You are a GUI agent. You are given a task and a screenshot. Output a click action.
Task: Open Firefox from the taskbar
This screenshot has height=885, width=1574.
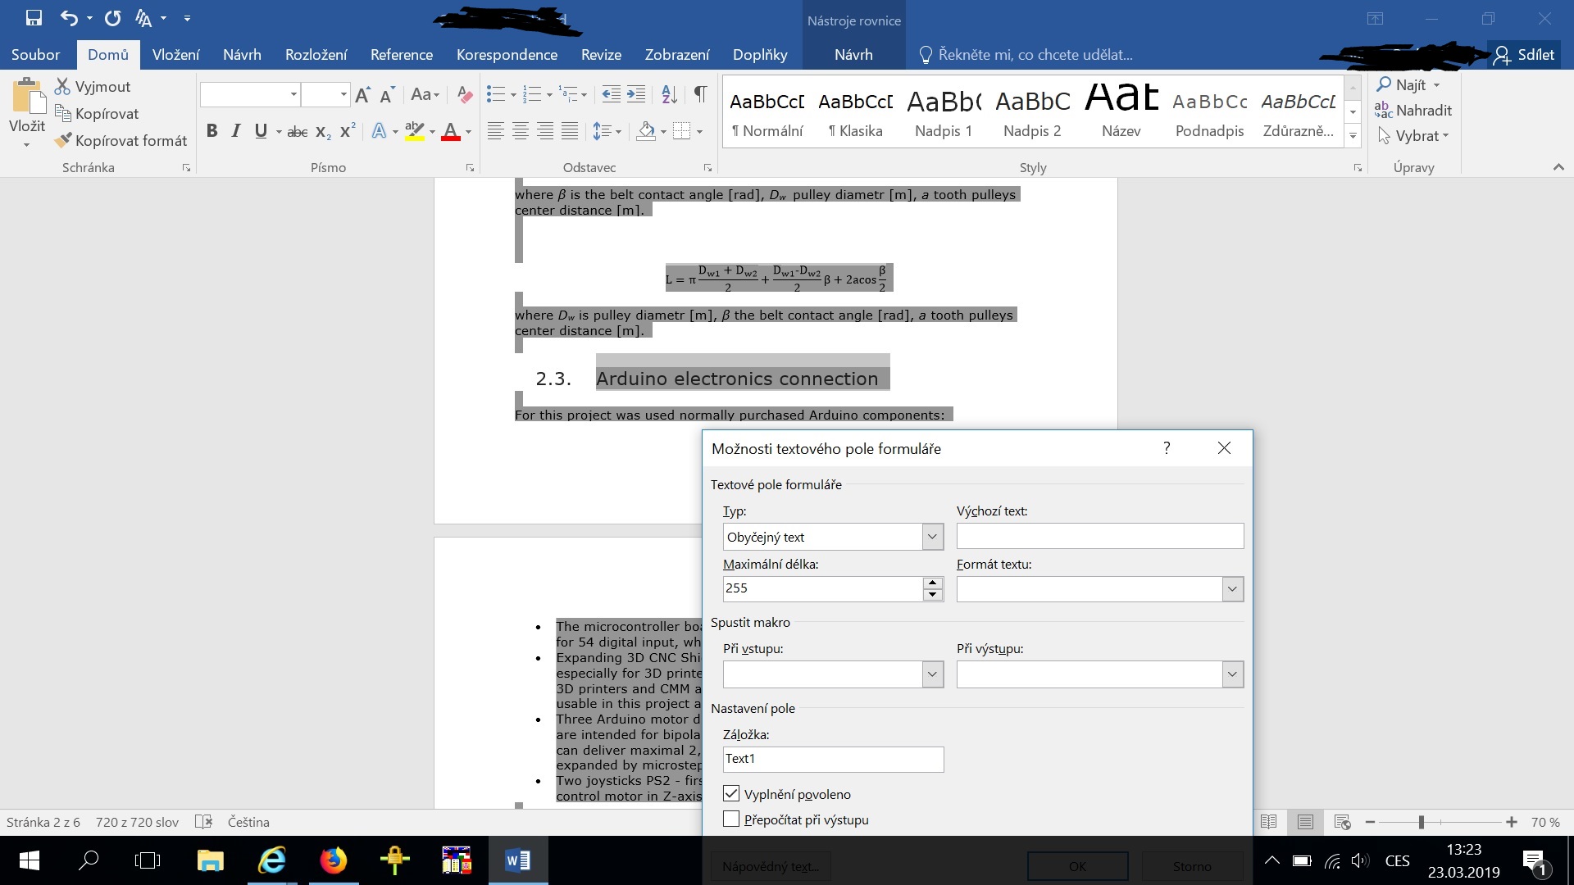pyautogui.click(x=333, y=860)
